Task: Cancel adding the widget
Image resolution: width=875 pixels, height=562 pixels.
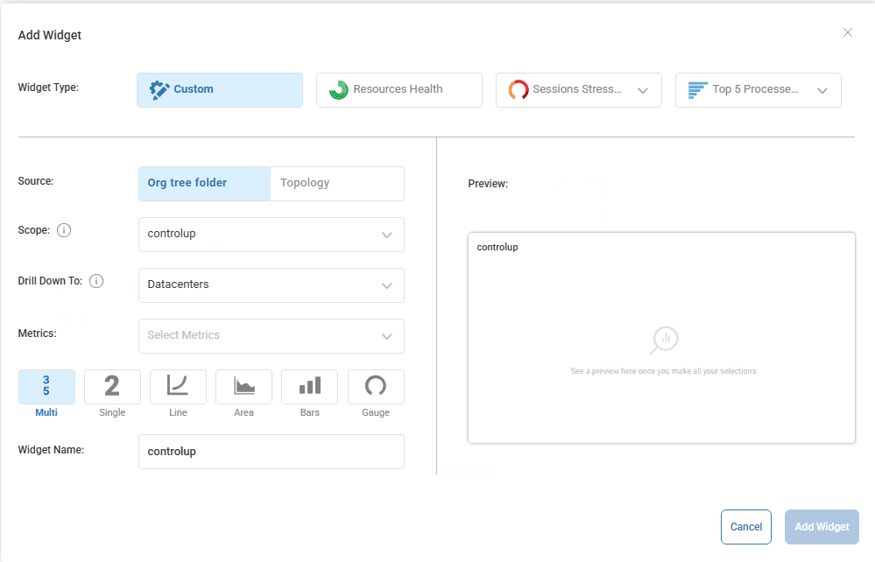Action: [x=745, y=526]
